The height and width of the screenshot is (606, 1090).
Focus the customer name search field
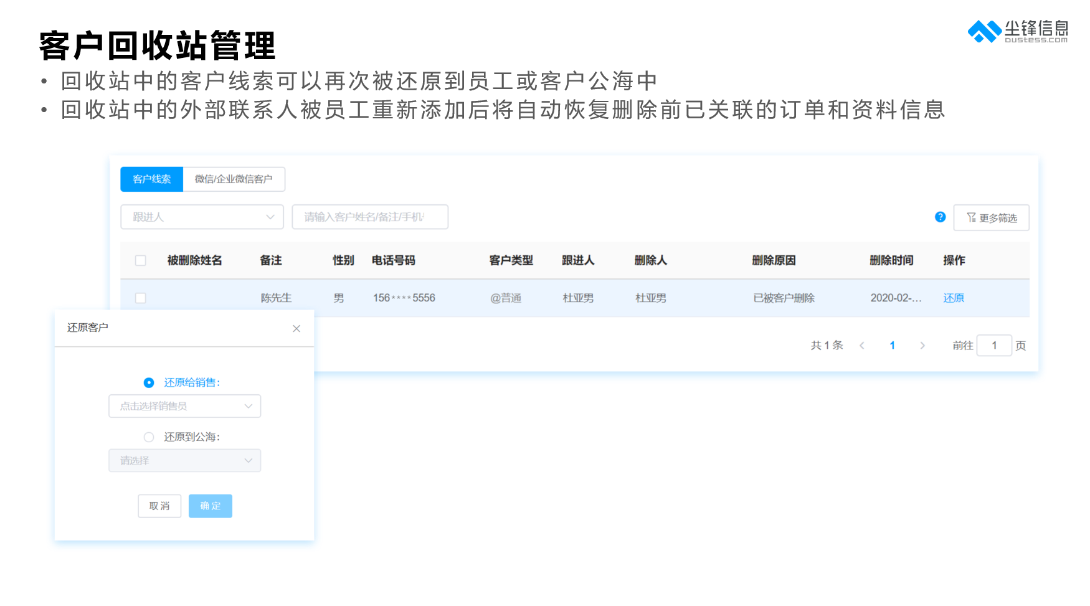click(370, 217)
